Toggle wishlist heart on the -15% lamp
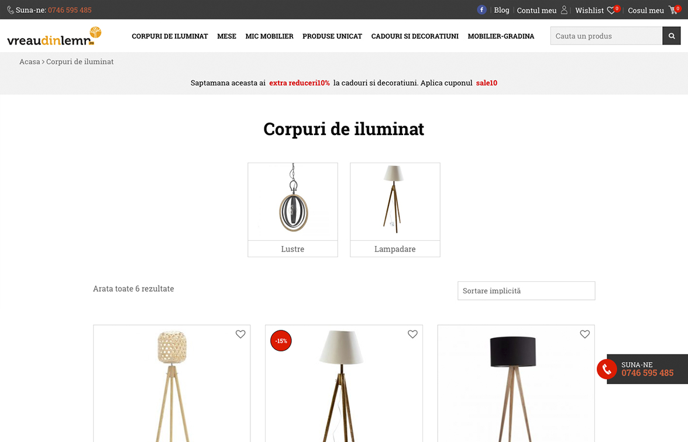688x442 pixels. tap(412, 334)
